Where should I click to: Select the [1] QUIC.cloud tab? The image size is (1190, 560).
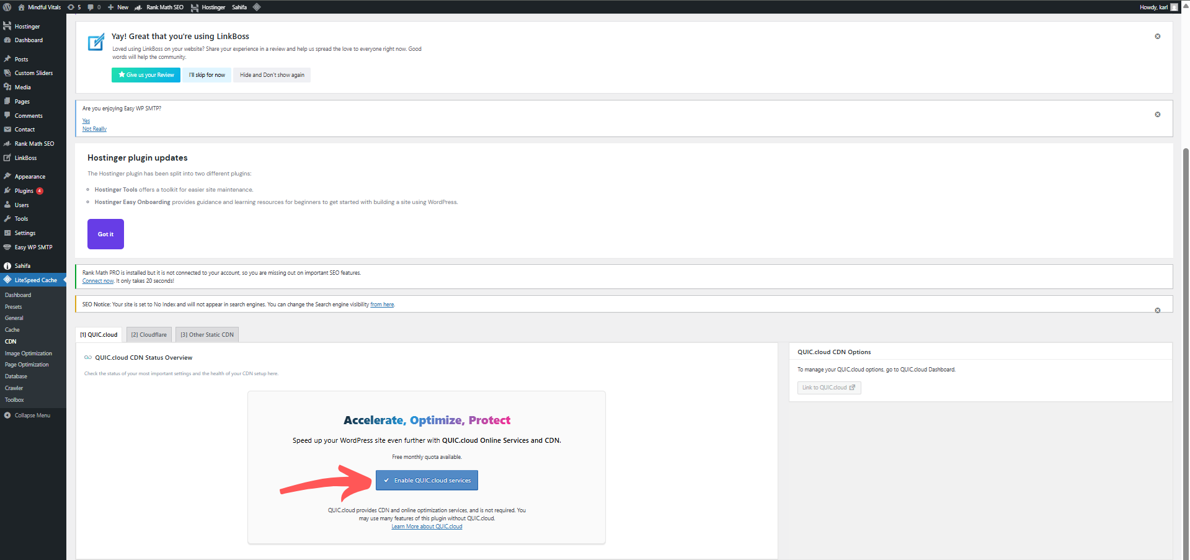pos(99,334)
